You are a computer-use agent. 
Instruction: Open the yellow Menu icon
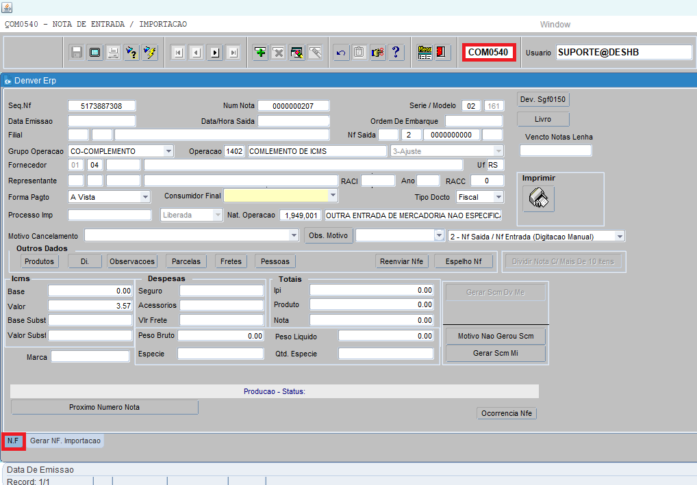[x=424, y=53]
